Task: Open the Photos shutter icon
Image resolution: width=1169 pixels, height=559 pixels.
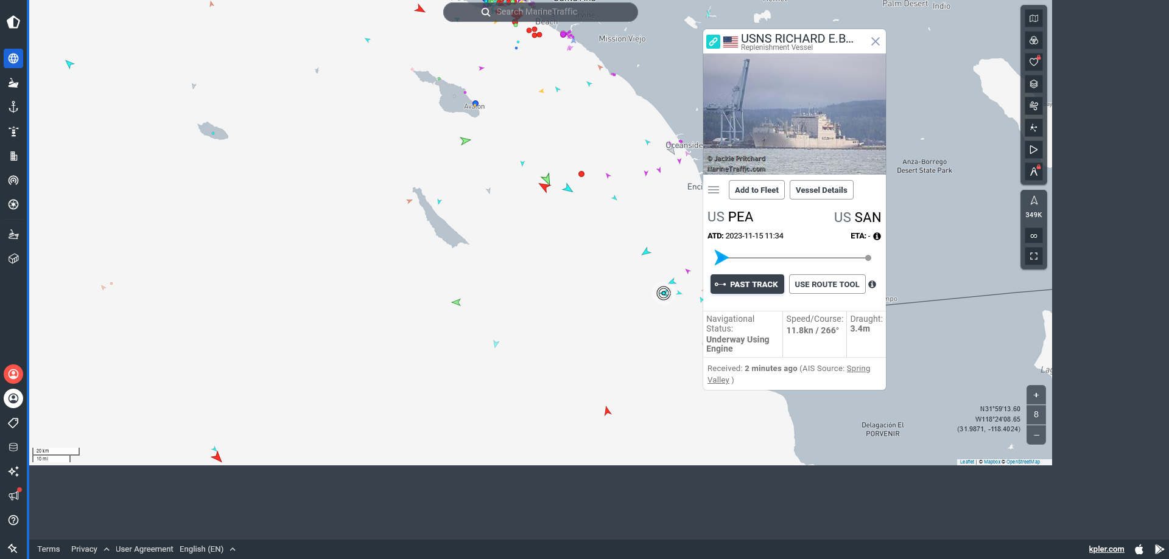Action: [x=13, y=204]
